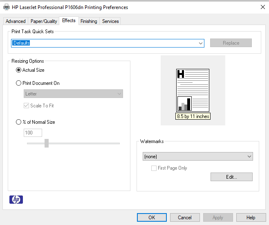Click the percent size slider thumb
Image resolution: width=269 pixels, height=225 pixels.
(47, 143)
